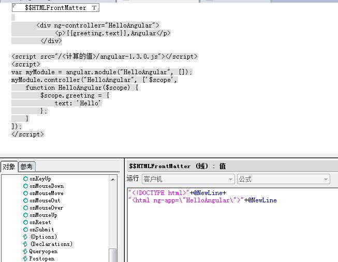338x262 pixels.
Task: Click the closing </script> tag line
Action: (27, 134)
